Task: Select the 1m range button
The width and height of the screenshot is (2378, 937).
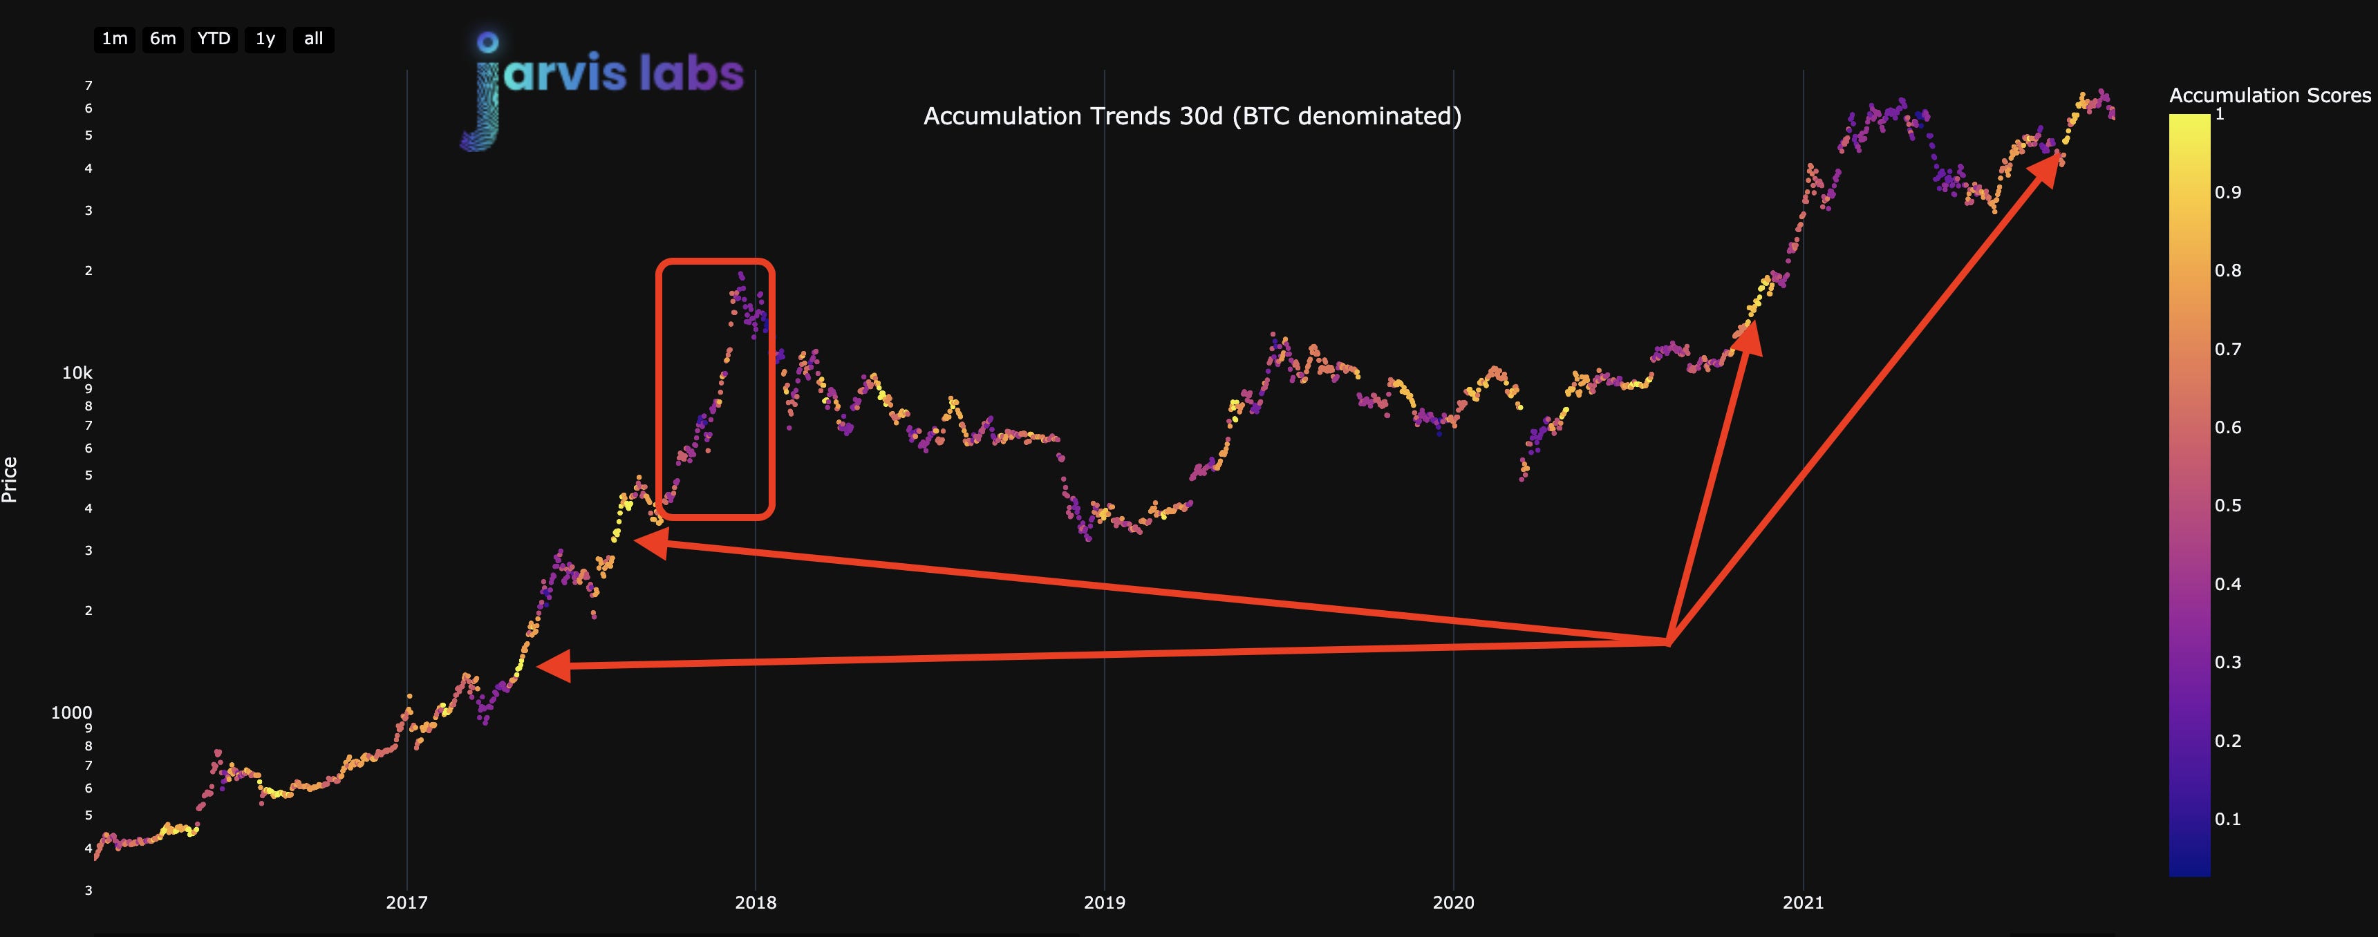Action: (115, 39)
